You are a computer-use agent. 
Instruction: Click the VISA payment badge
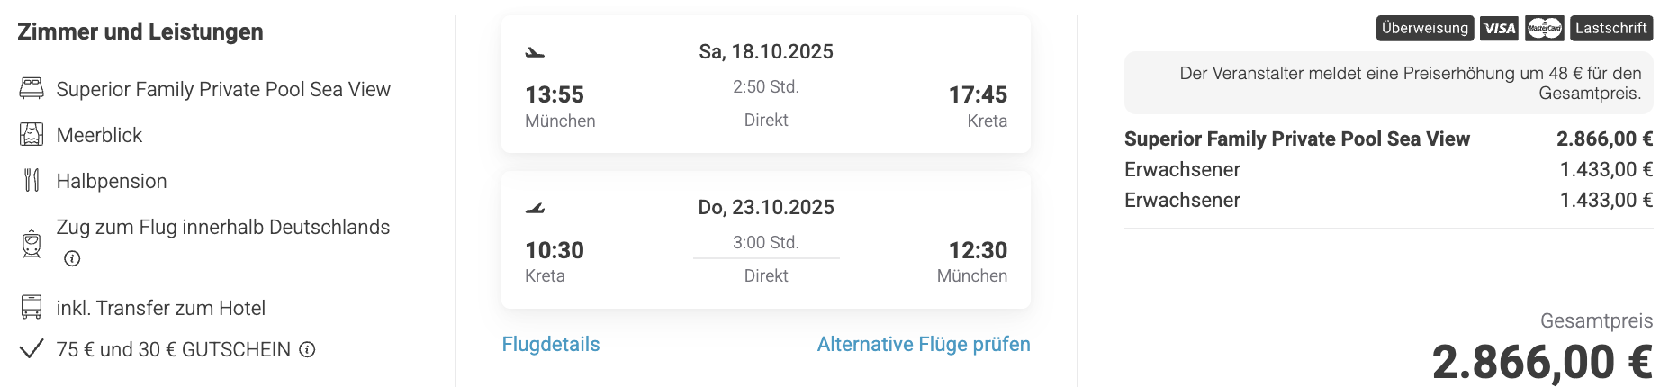tap(1499, 29)
